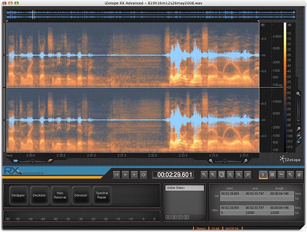This screenshot has height=232, width=307.
Task: Select the highlighted time selection tool
Action: [263, 174]
